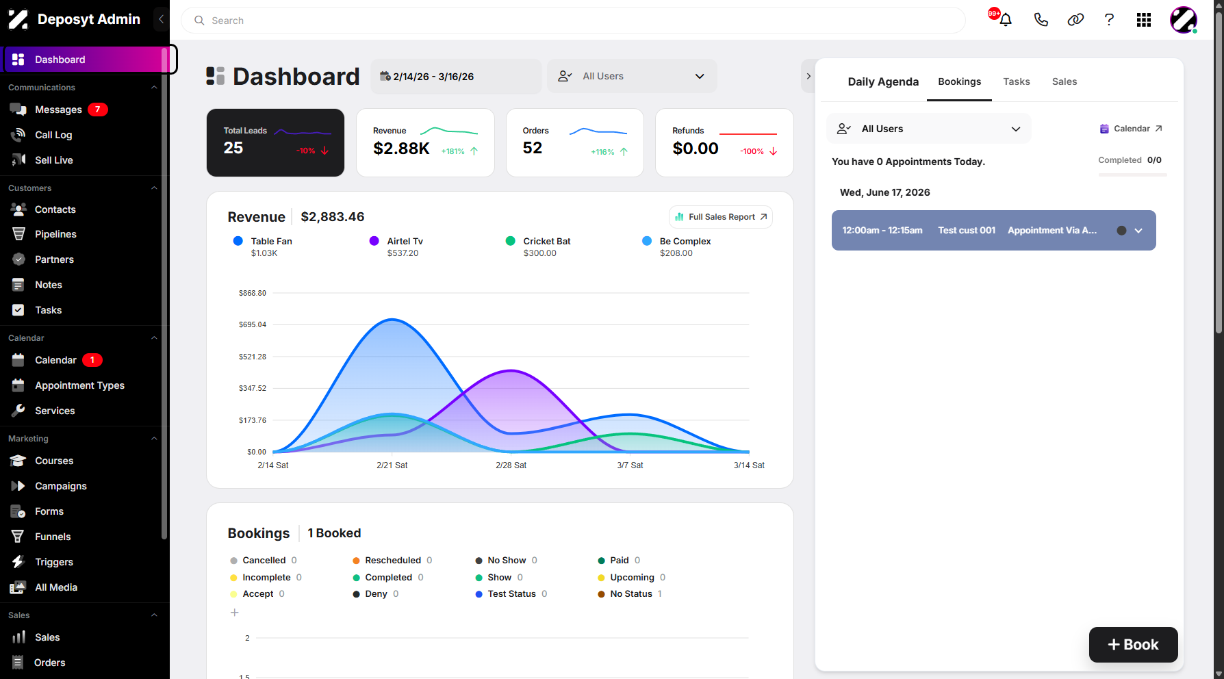Click the Forms sidebar icon

18,511
